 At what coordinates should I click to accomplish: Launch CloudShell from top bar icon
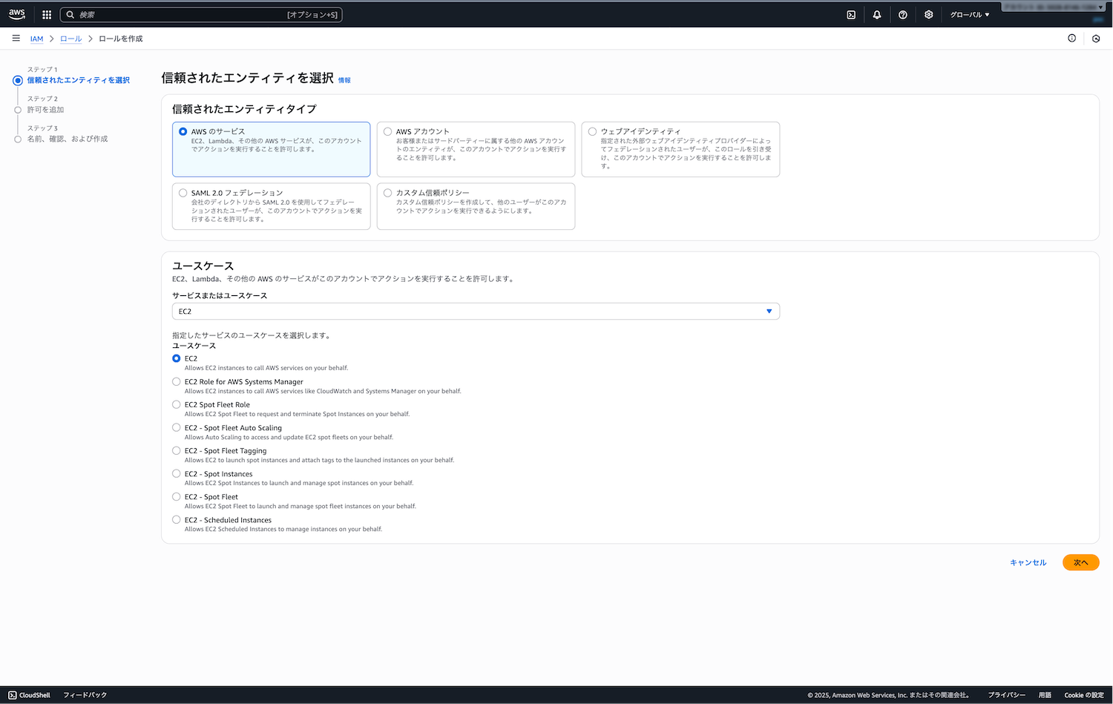[851, 15]
